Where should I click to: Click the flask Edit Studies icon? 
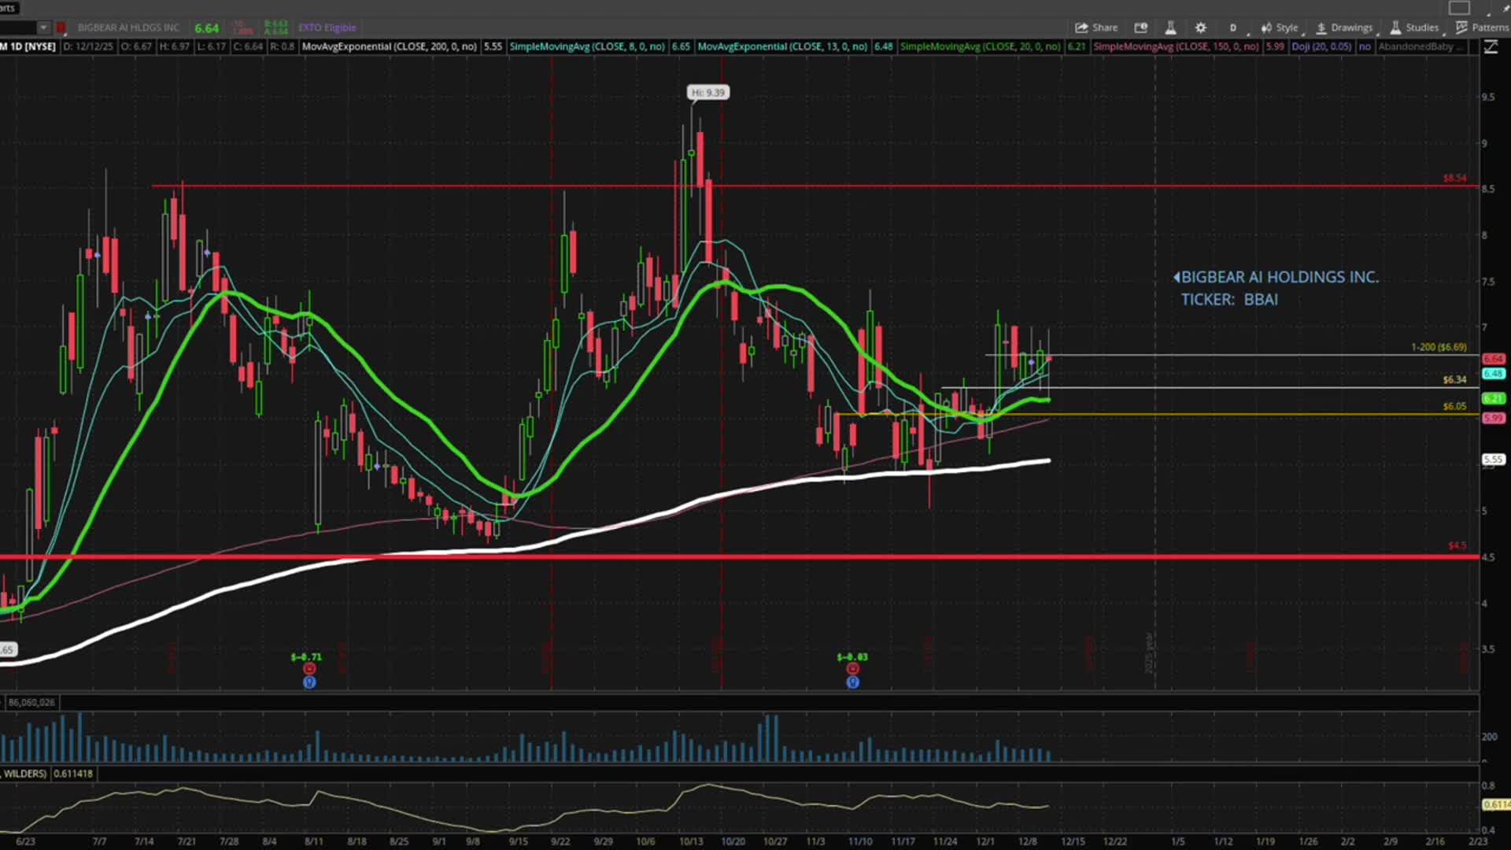[1170, 28]
